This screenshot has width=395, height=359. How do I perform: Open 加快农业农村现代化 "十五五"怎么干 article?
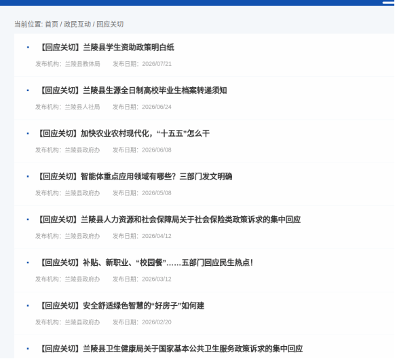pyautogui.click(x=124, y=133)
